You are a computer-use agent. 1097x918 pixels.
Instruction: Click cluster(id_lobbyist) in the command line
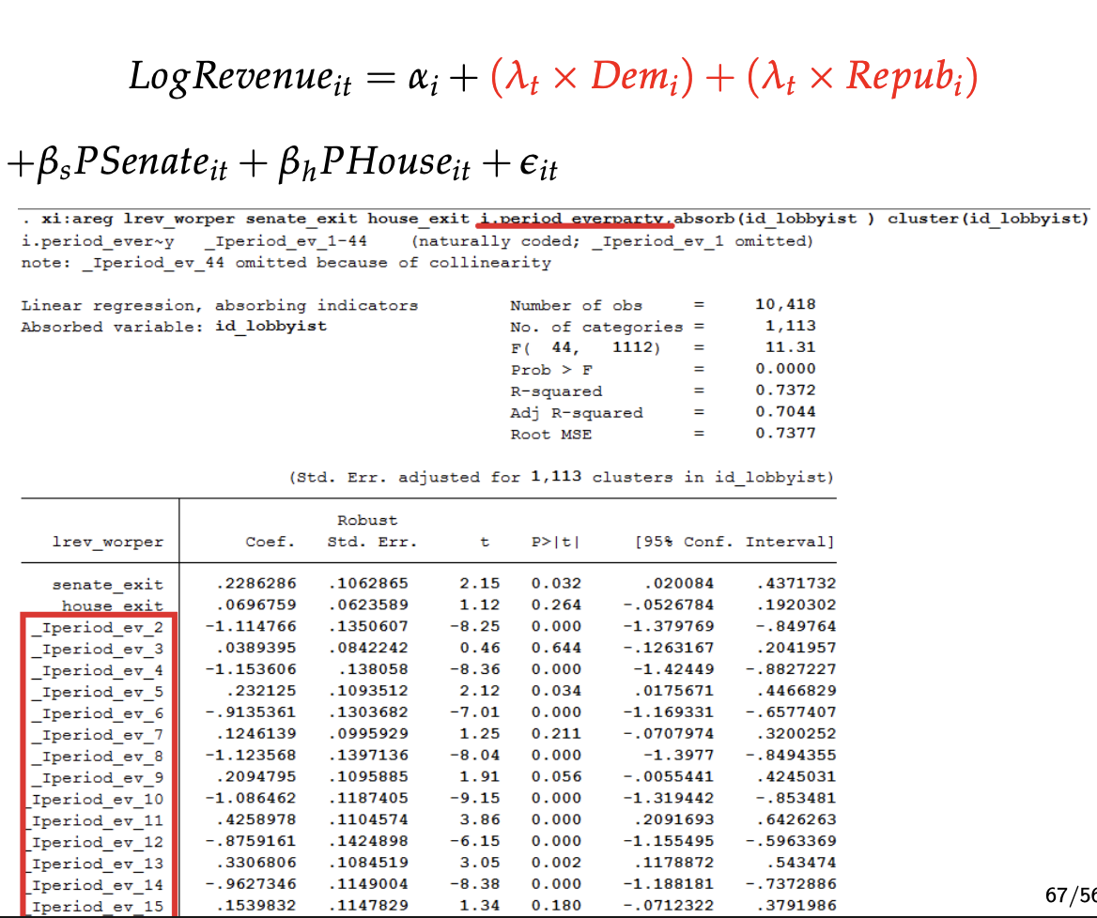click(x=988, y=219)
